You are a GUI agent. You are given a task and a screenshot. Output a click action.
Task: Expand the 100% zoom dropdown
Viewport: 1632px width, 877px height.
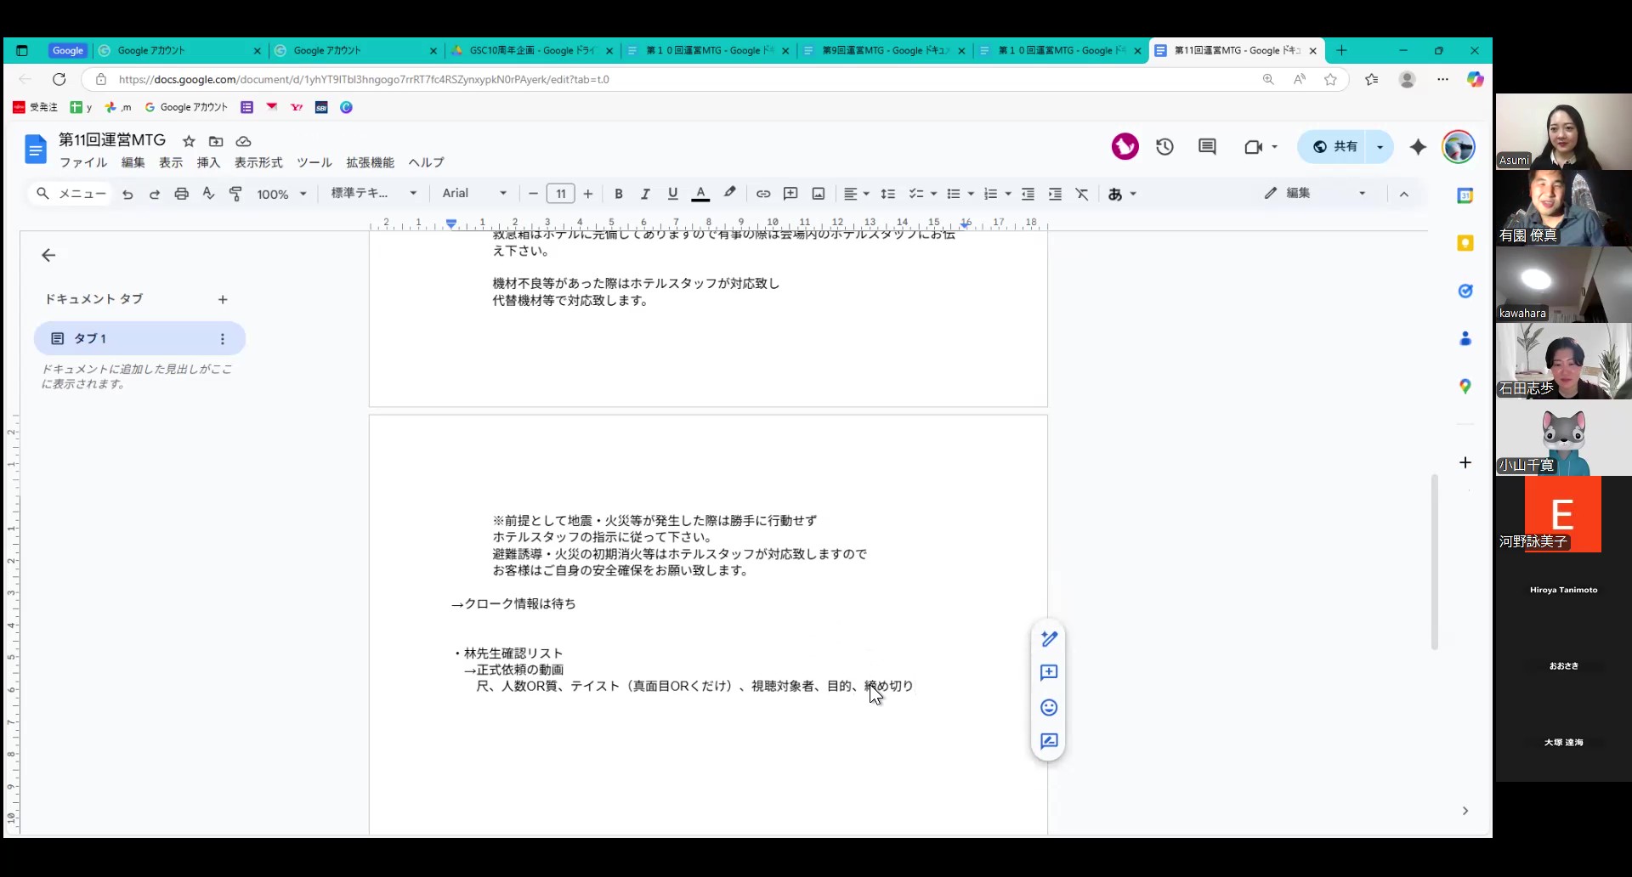point(281,194)
